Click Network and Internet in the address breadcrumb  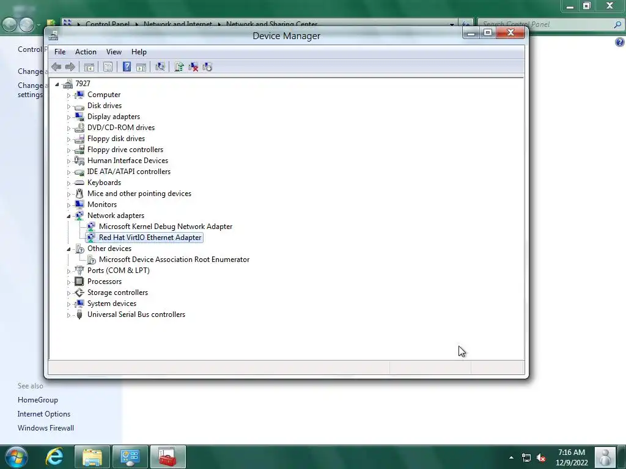pyautogui.click(x=178, y=24)
